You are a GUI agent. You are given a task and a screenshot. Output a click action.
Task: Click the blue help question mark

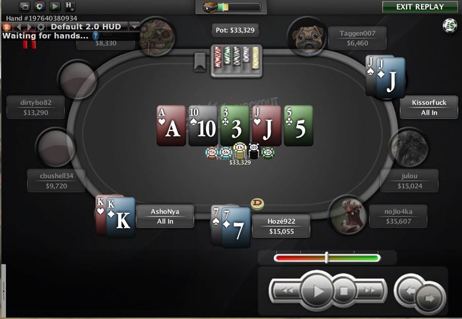95,36
